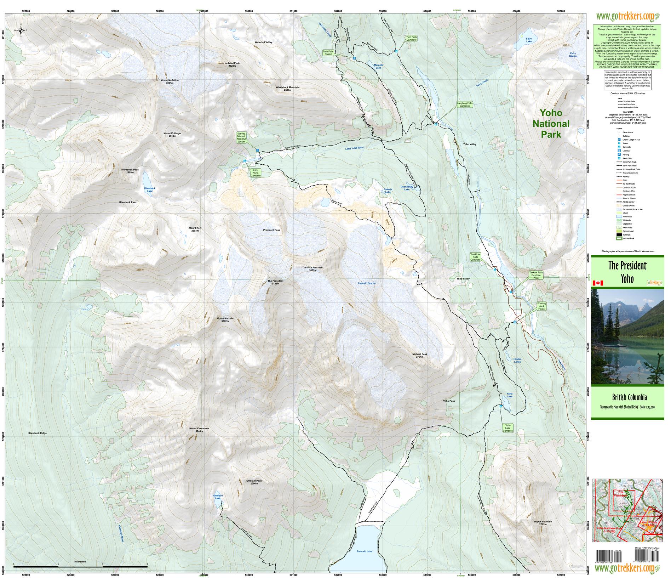Click the Twin Falls Campsite tent icon
The height and width of the screenshot is (578, 671).
coord(396,52)
